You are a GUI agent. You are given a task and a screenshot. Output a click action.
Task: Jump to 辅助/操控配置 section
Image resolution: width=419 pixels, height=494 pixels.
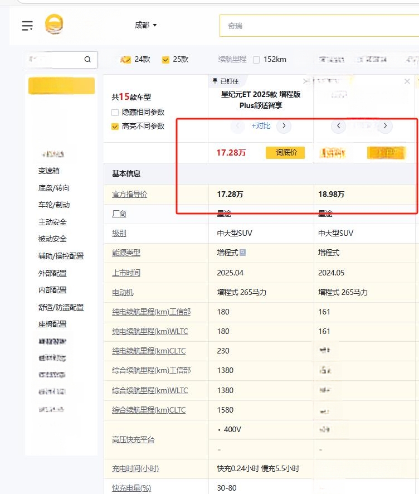click(x=61, y=256)
